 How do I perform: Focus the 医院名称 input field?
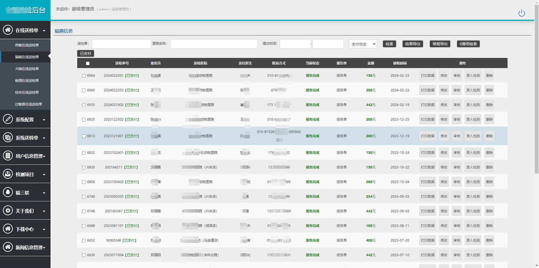point(214,44)
